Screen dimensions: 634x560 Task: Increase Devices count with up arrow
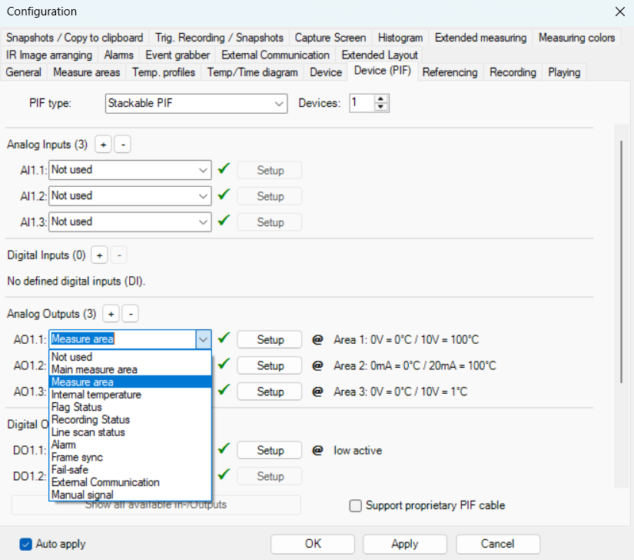[x=380, y=98]
